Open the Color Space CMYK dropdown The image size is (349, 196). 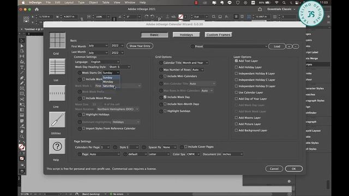coord(193,154)
